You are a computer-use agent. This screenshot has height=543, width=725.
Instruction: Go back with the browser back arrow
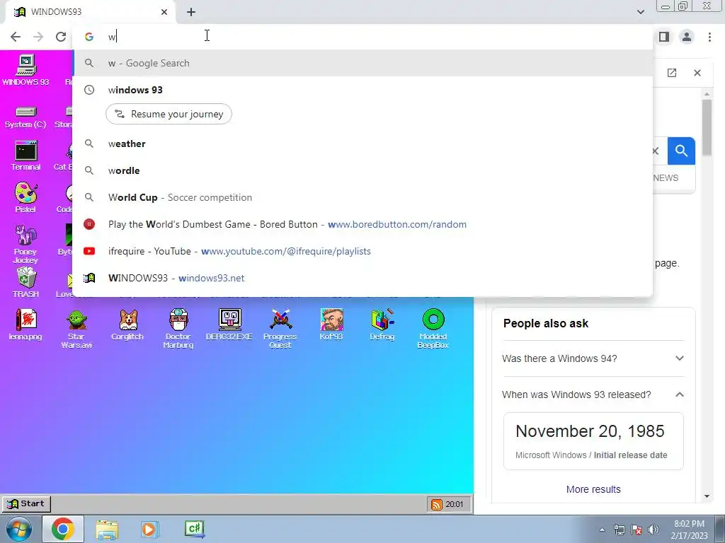coord(16,37)
